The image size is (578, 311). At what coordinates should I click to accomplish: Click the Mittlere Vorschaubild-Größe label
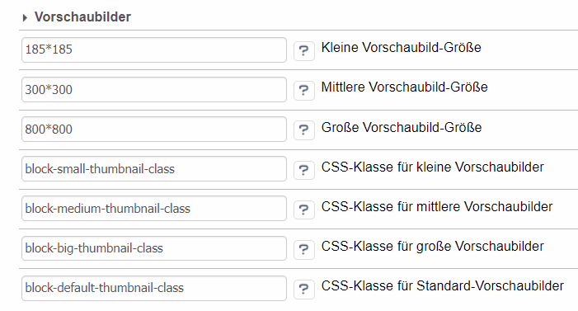pos(404,87)
